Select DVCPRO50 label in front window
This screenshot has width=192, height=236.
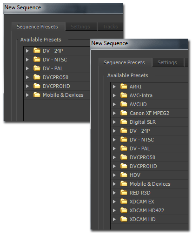[x=142, y=157]
